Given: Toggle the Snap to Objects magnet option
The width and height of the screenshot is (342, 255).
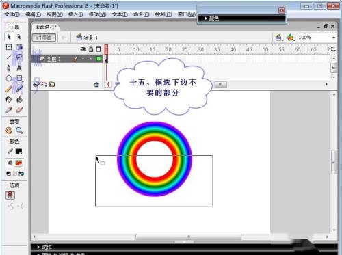Looking at the screenshot, I should pos(10,196).
